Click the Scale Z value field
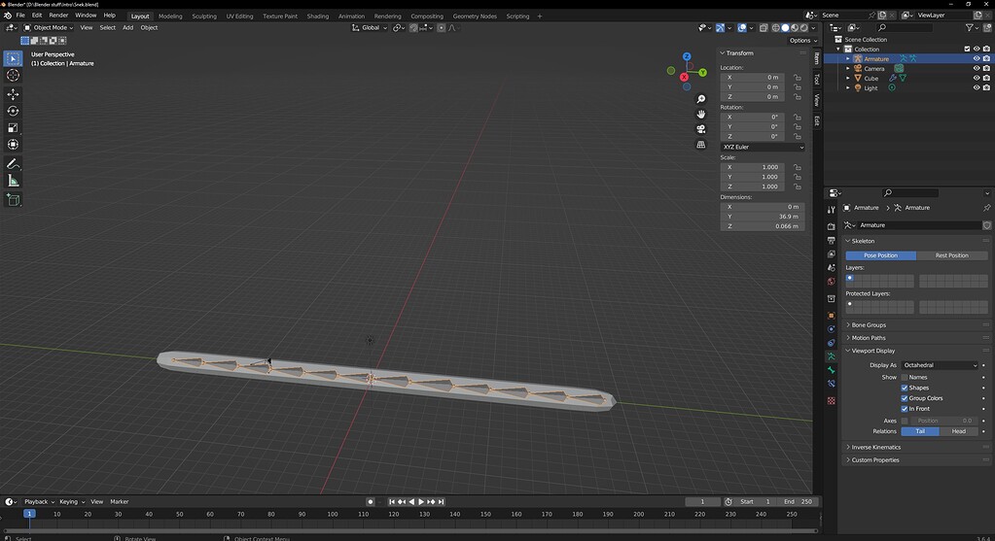 pos(752,186)
